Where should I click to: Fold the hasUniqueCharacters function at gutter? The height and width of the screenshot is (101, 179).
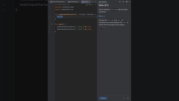tap(55, 14)
